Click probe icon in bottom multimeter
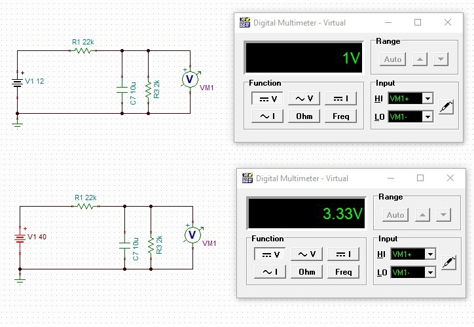The width and height of the screenshot is (474, 327). point(449,263)
